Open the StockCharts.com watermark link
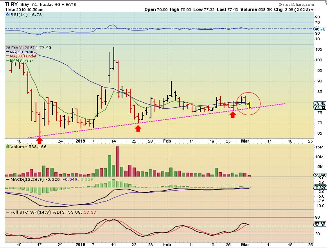The image size is (327, 248). (296, 4)
